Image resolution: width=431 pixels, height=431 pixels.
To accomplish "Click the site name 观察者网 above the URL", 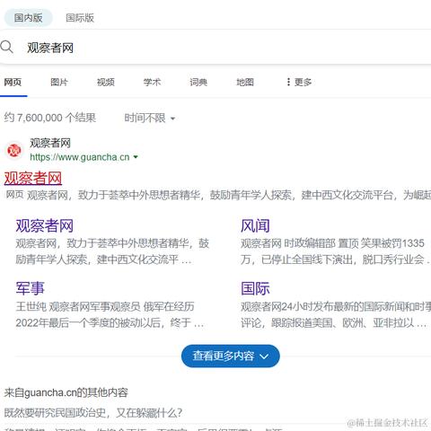I will point(50,143).
